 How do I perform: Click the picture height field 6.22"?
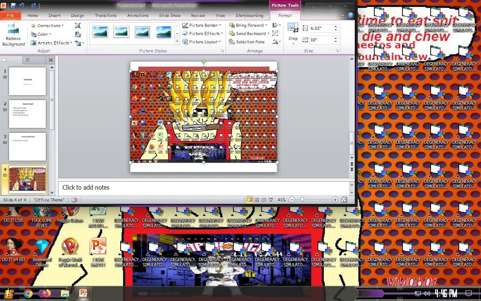pos(321,28)
